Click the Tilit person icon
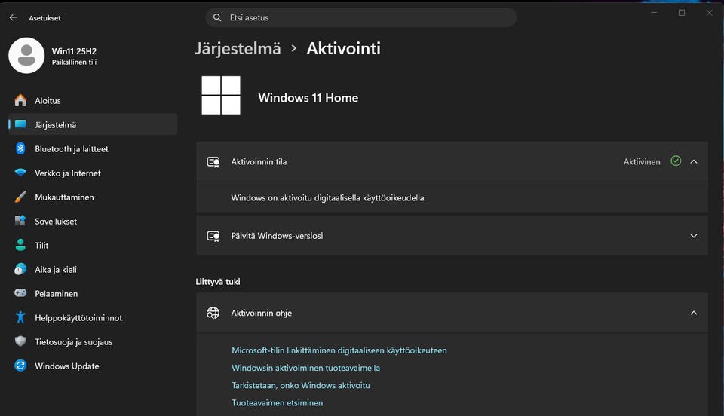Viewport: 724px width, 416px height. [x=20, y=245]
